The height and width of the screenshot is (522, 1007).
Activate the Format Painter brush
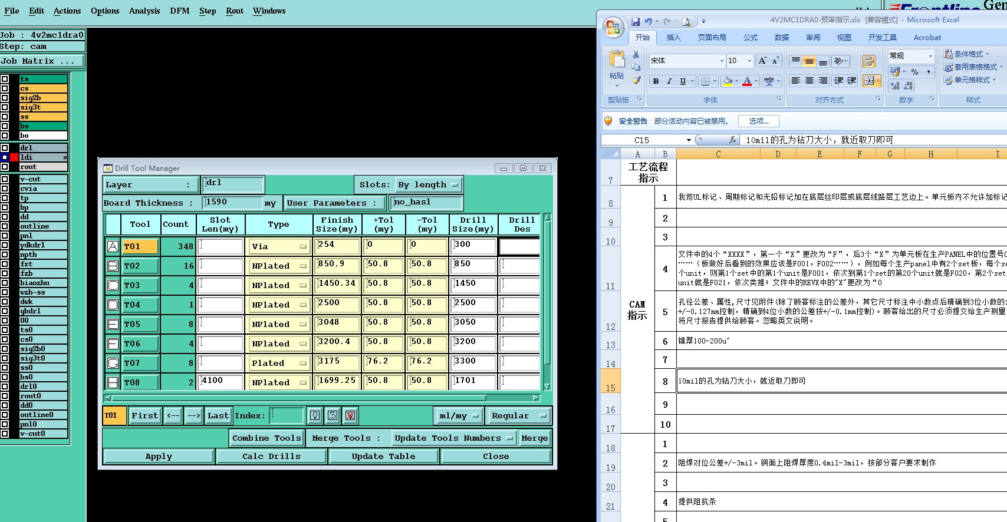[636, 80]
